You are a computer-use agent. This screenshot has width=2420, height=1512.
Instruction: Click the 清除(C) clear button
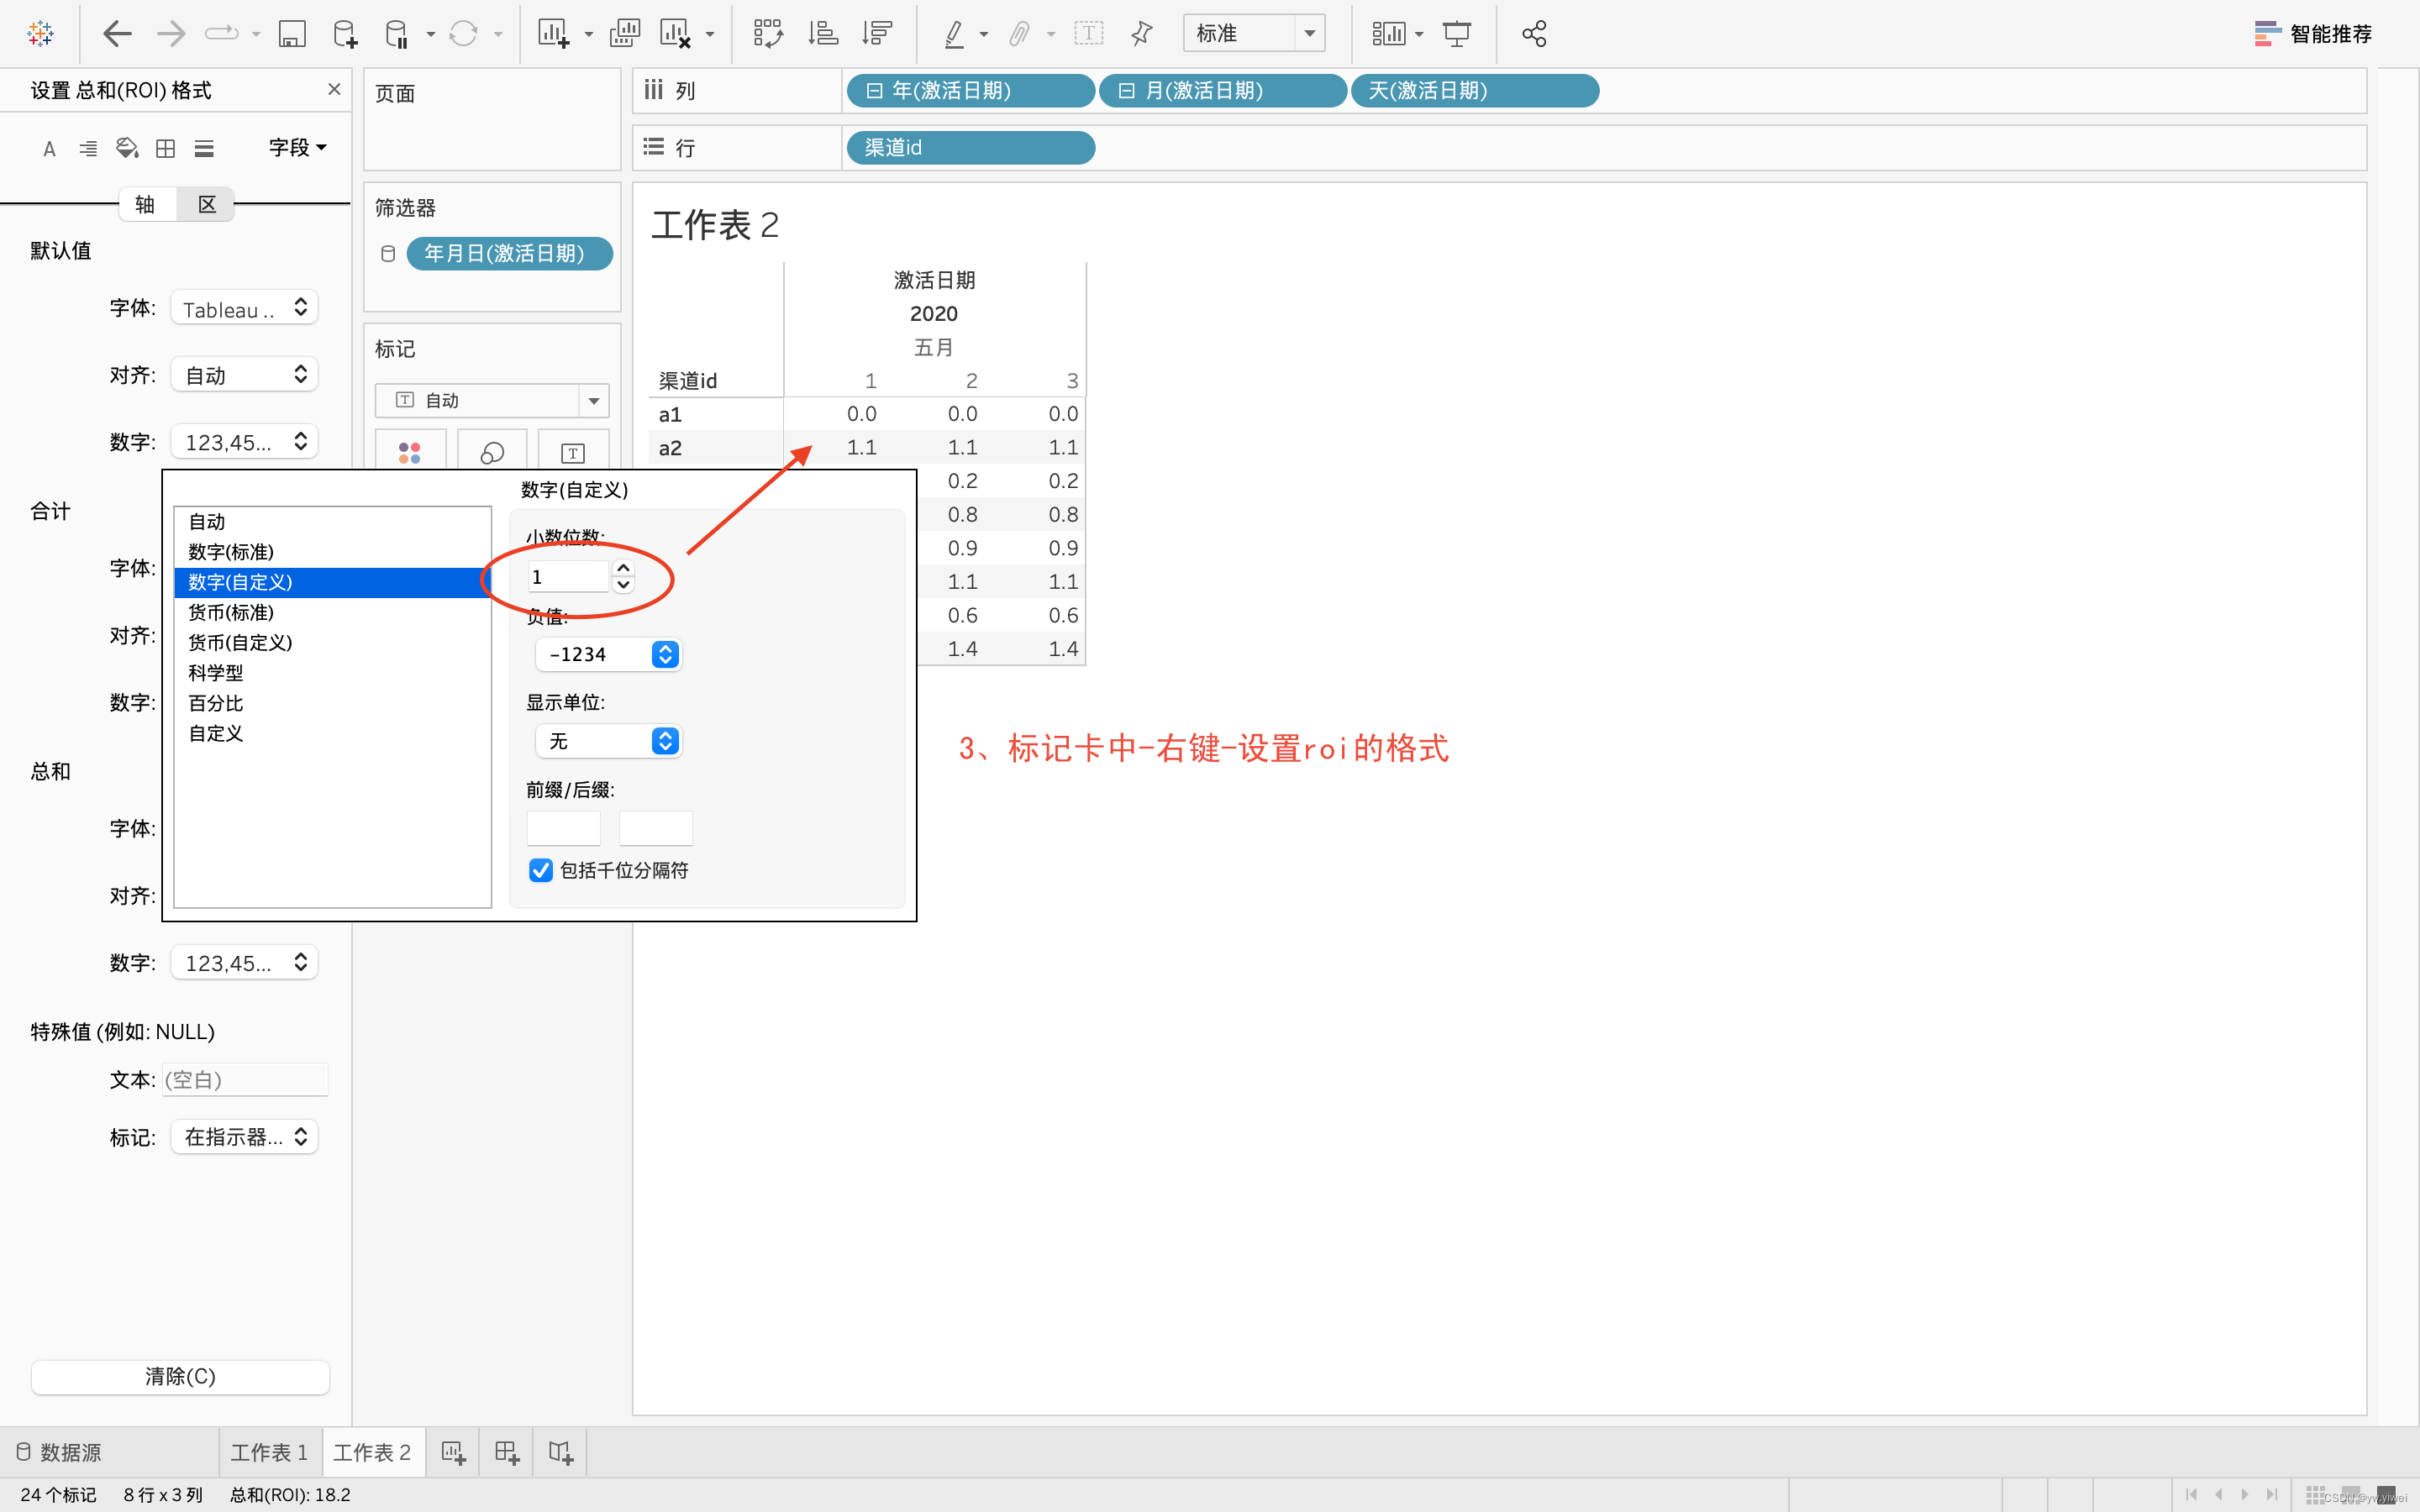point(180,1376)
